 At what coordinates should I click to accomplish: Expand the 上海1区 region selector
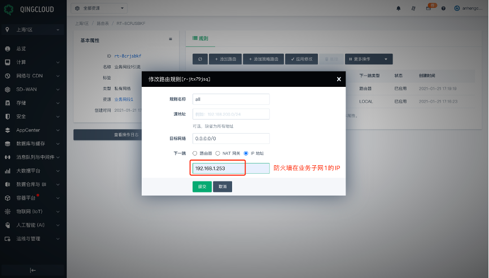tap(33, 29)
